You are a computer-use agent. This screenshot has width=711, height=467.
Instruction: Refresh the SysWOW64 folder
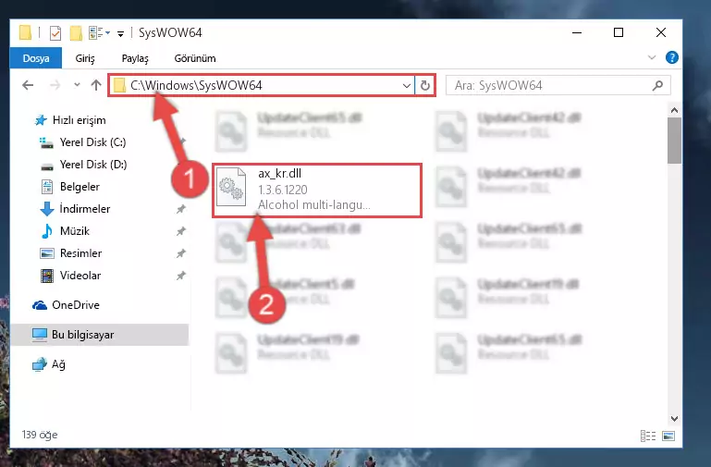(425, 85)
